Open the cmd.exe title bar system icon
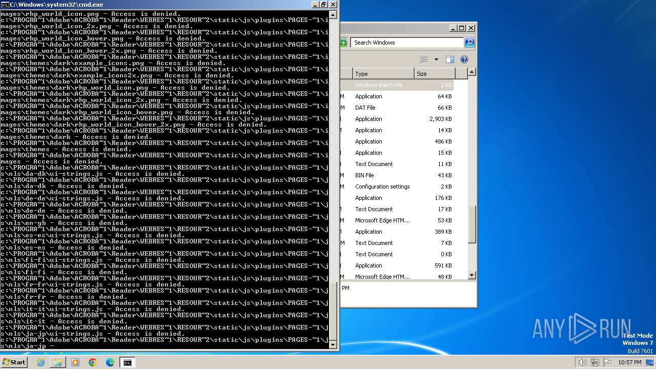The height and width of the screenshot is (369, 656). point(5,5)
